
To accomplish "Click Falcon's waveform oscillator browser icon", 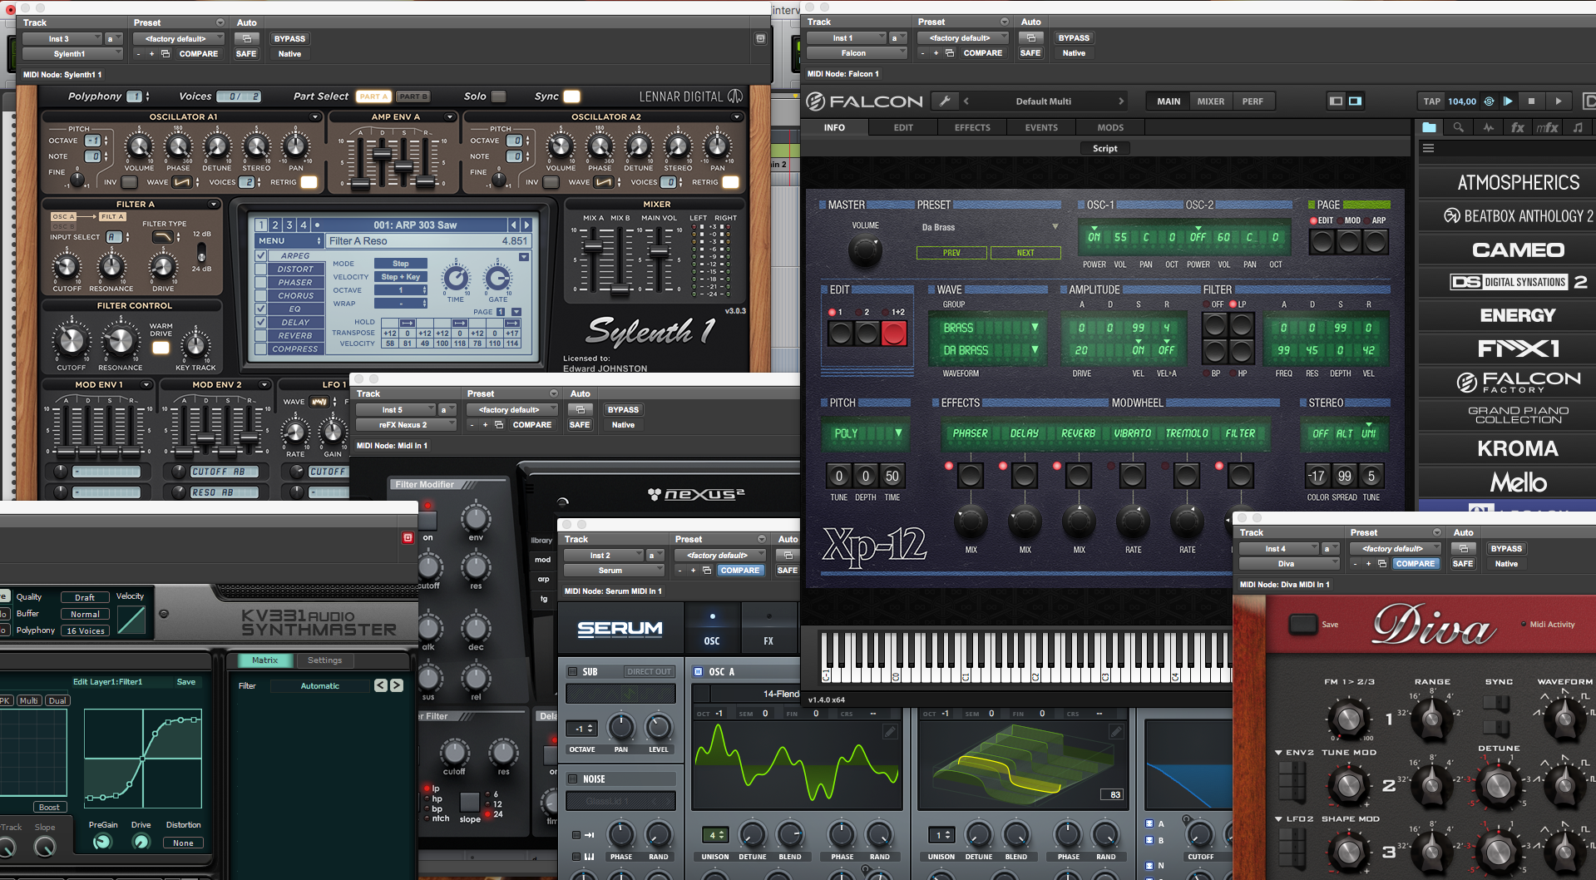I will pyautogui.click(x=1488, y=127).
